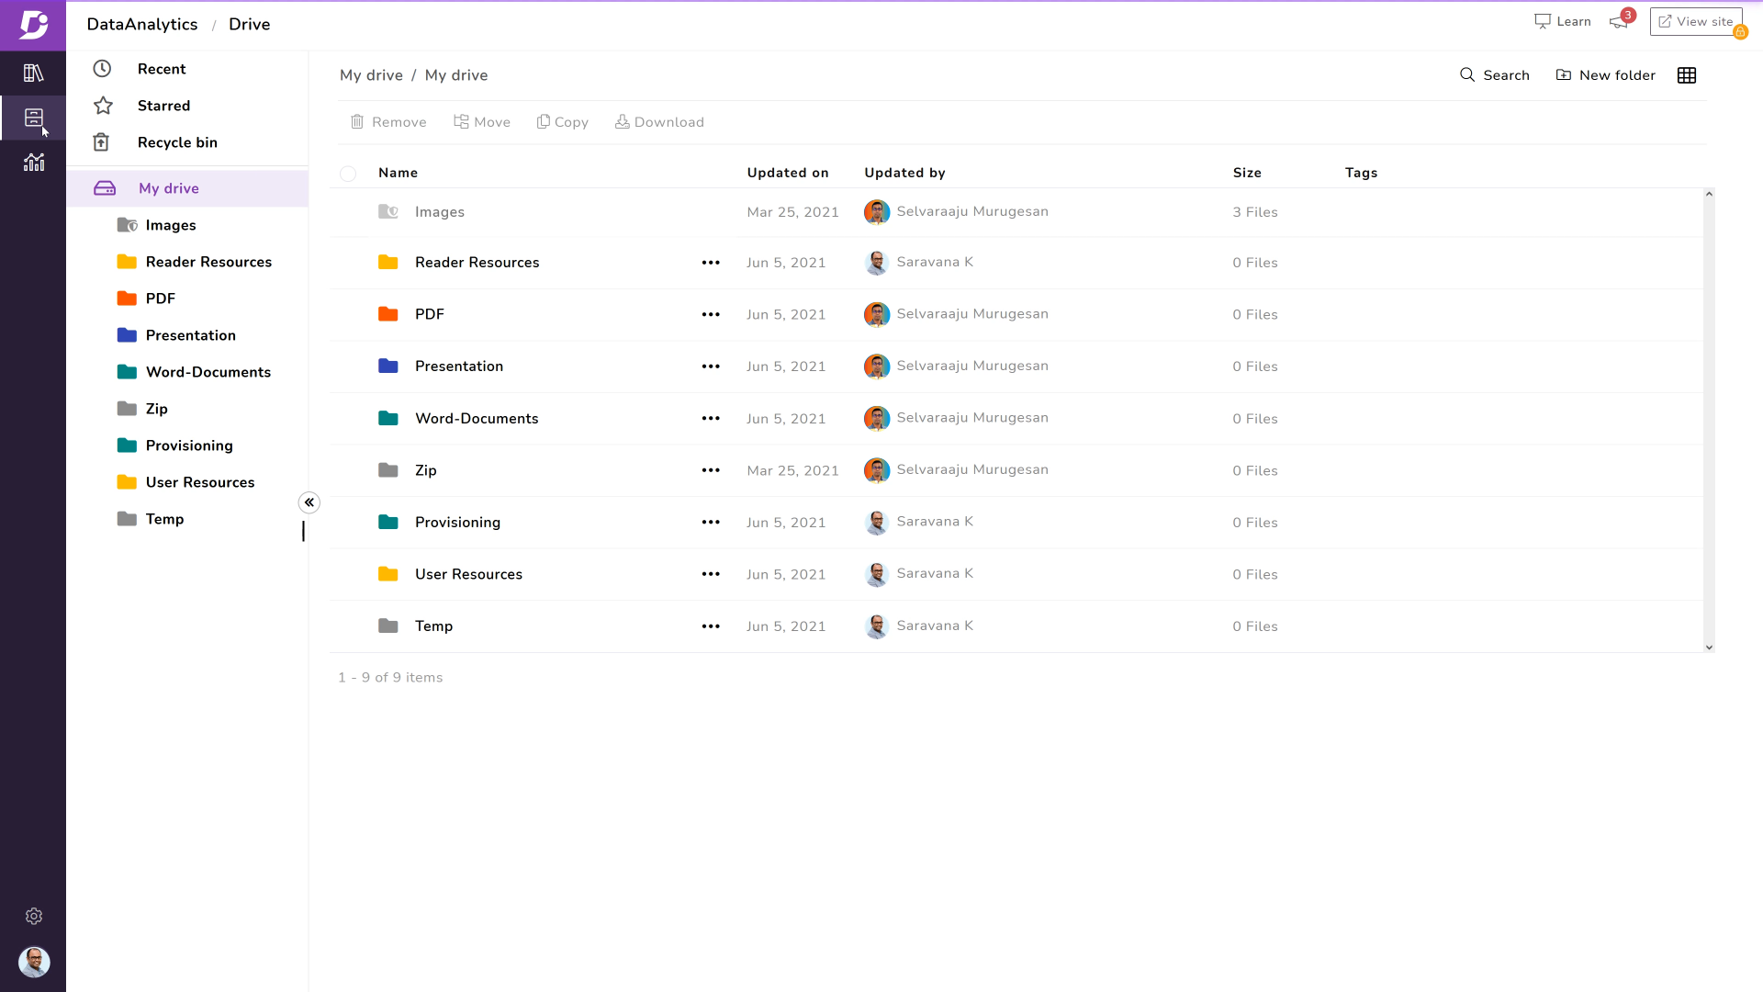Open more options for Temp folder

point(710,626)
